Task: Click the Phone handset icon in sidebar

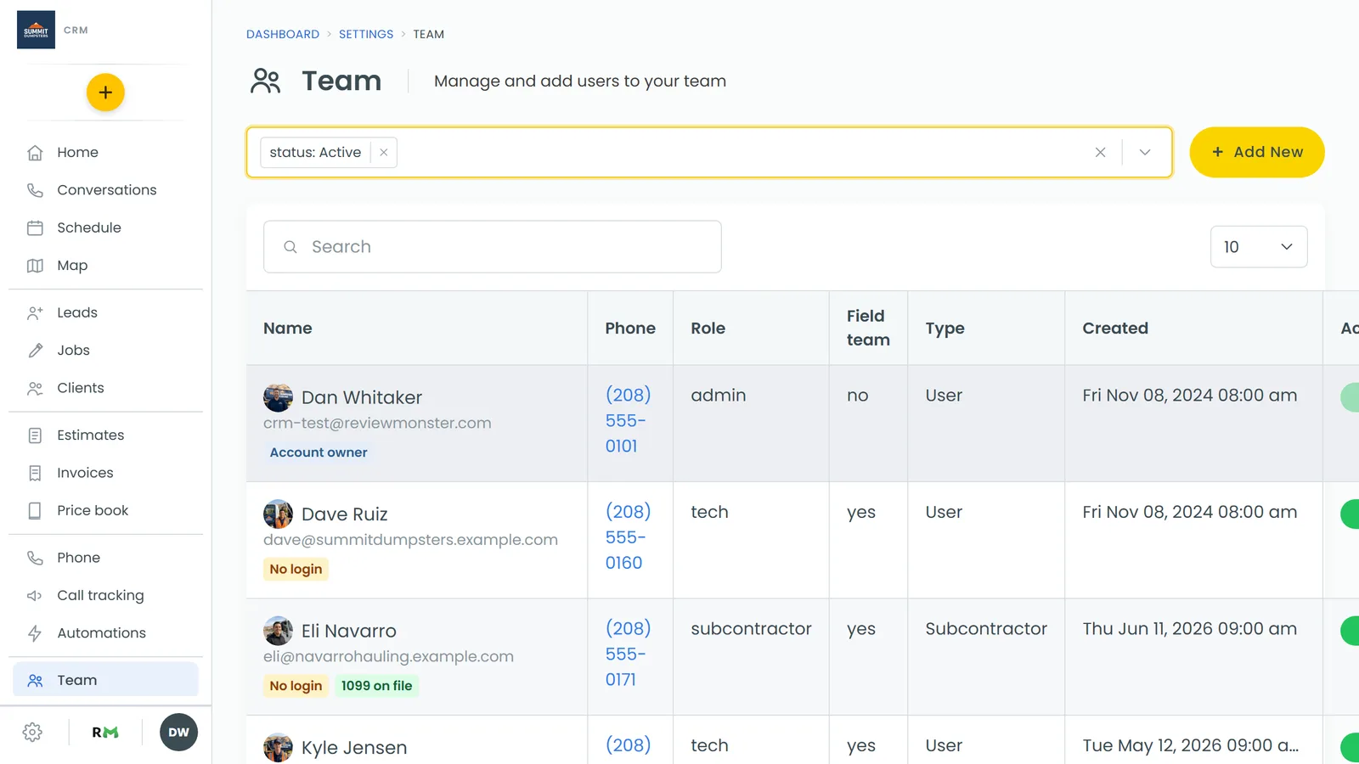Action: tap(35, 558)
